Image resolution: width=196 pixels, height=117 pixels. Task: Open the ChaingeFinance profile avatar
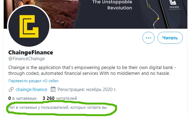[x=29, y=26]
